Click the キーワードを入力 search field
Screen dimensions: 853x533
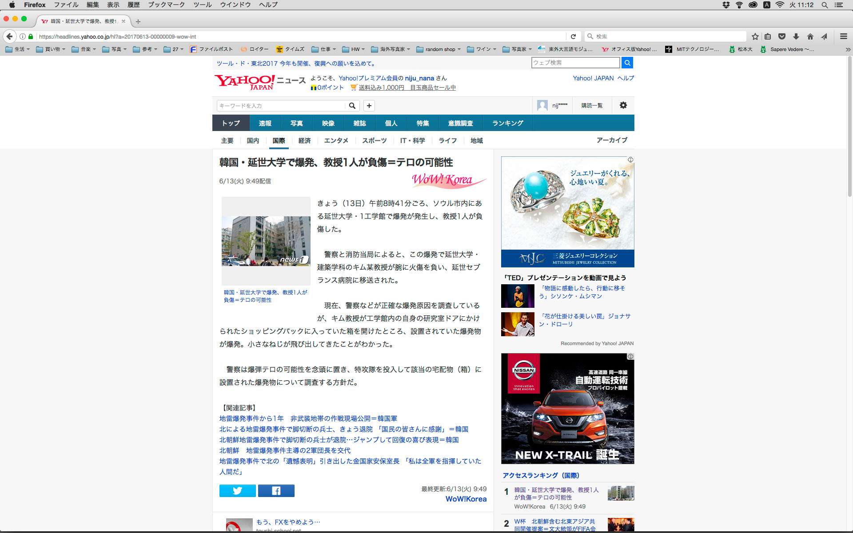281,106
